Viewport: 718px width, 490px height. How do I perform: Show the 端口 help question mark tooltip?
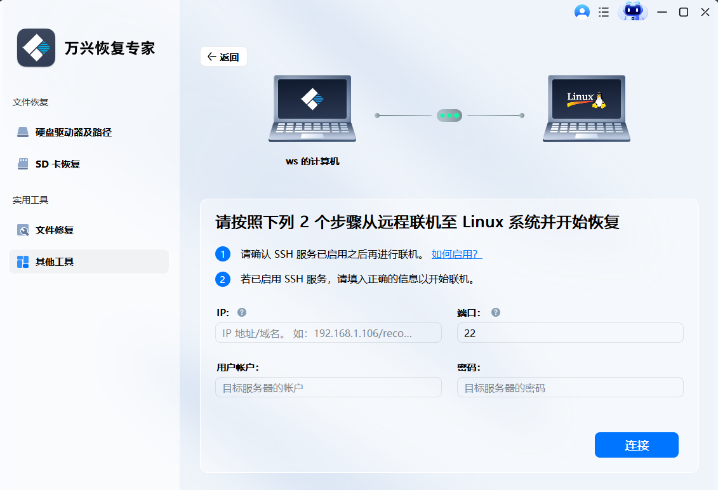point(495,312)
